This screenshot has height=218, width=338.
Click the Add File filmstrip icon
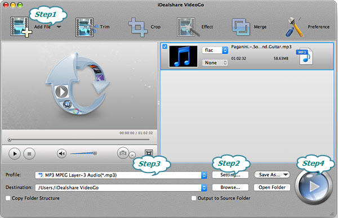click(21, 27)
